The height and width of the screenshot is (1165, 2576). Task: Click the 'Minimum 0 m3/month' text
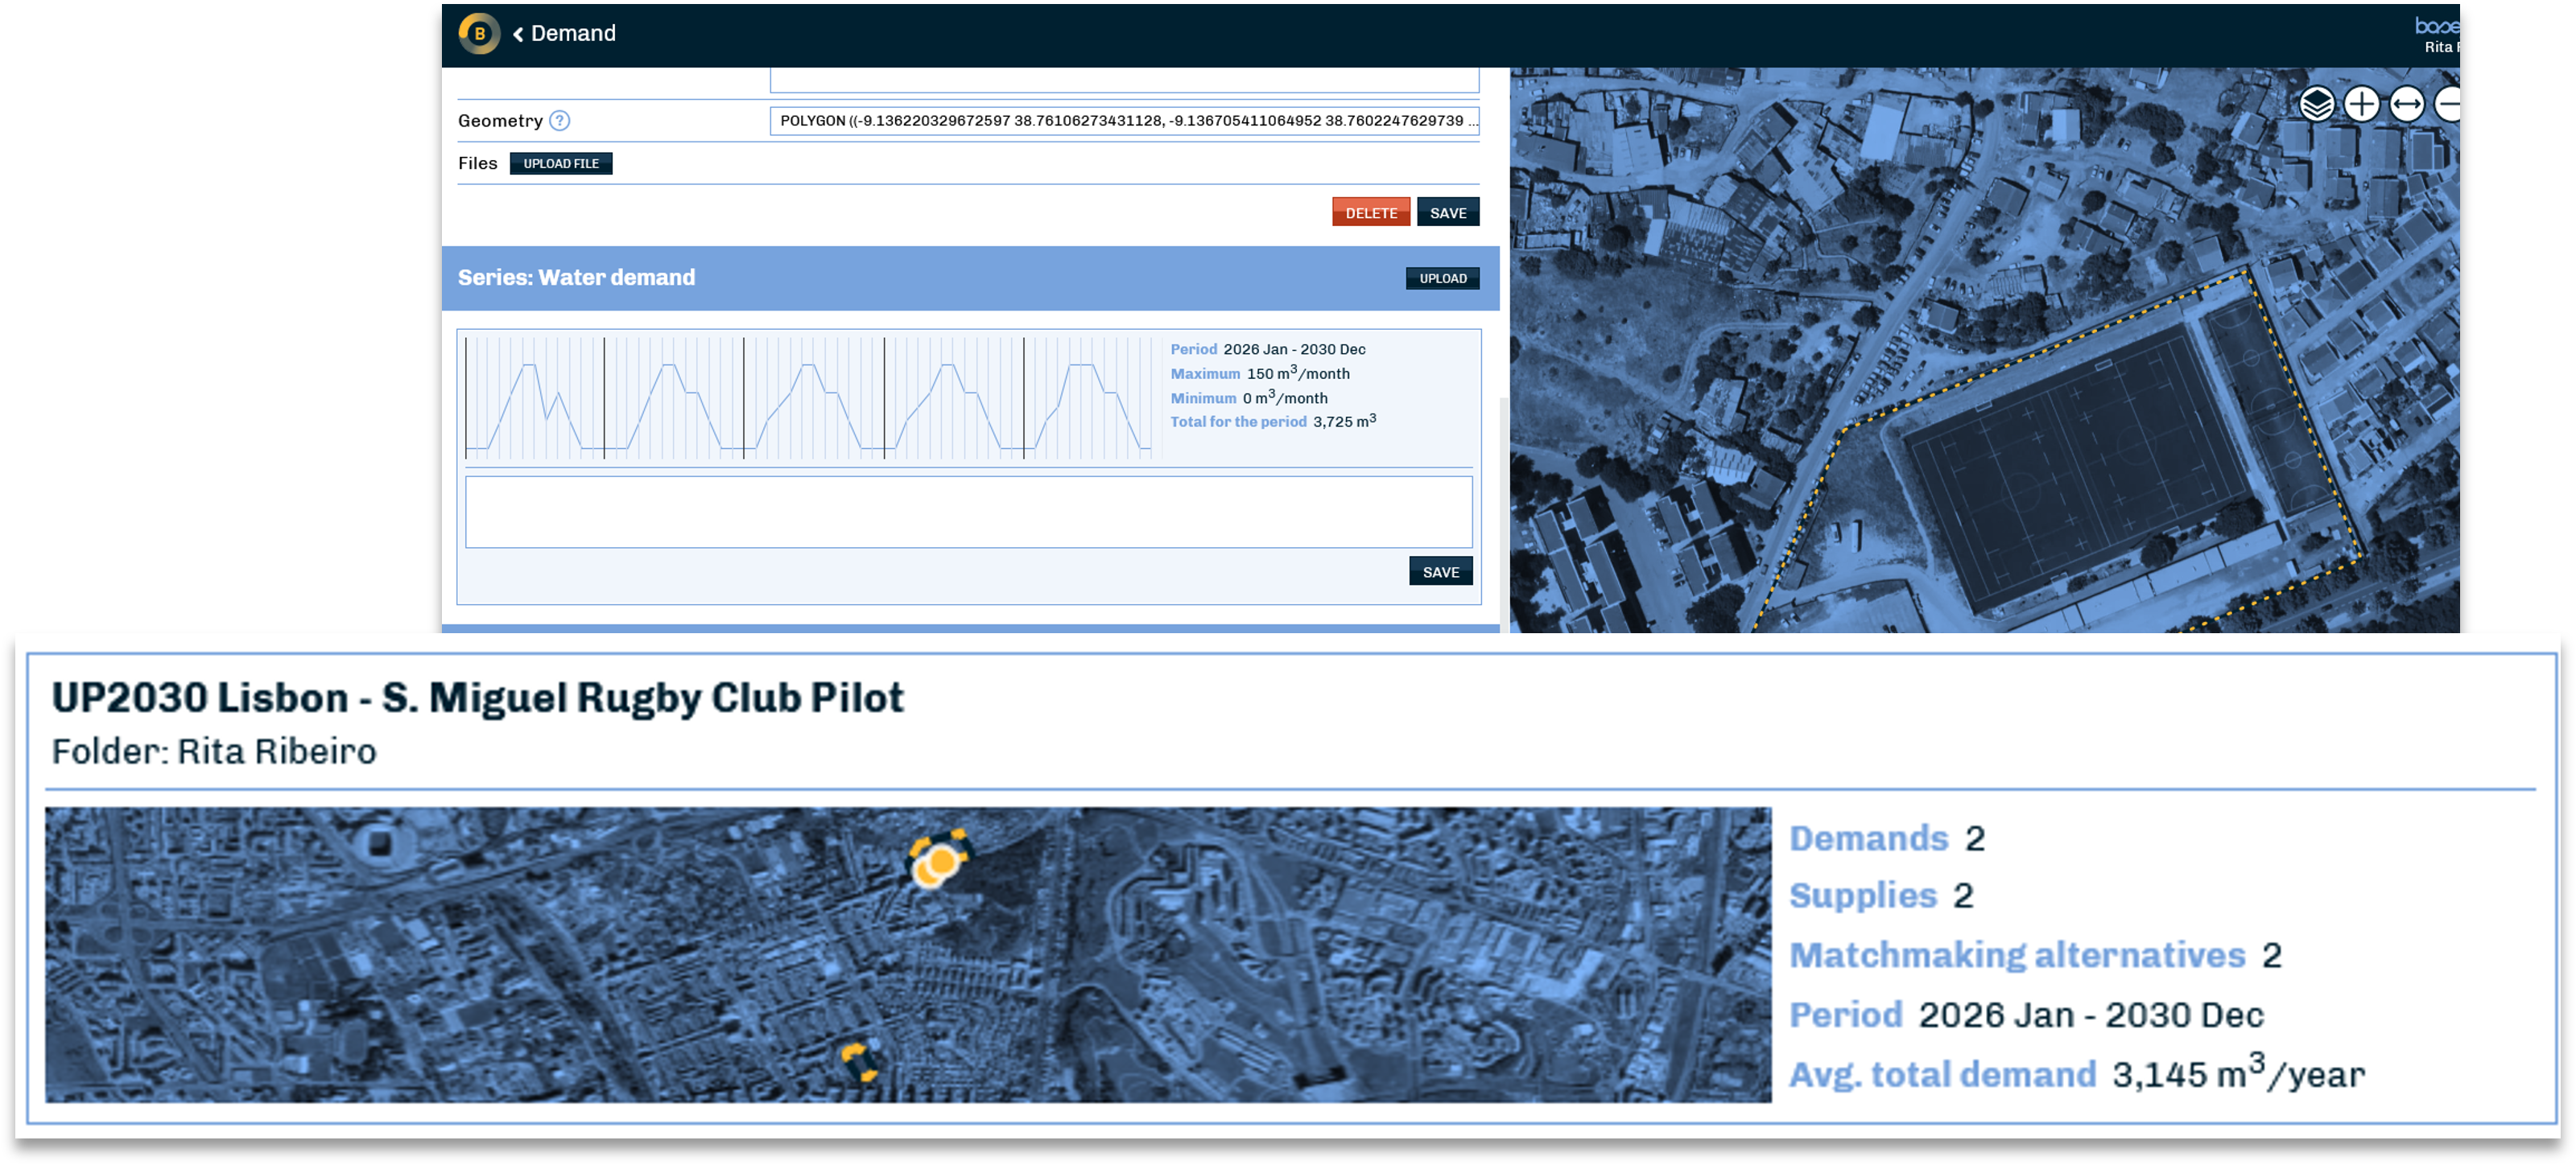(1249, 397)
